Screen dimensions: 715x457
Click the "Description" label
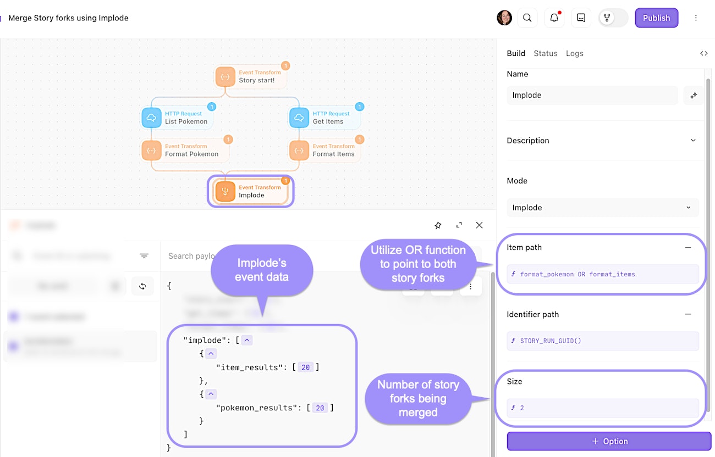528,140
